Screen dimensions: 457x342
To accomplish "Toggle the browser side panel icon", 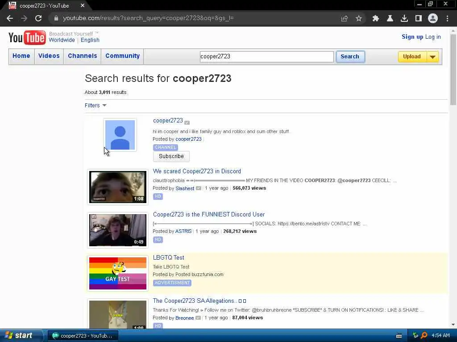I will click(x=419, y=18).
